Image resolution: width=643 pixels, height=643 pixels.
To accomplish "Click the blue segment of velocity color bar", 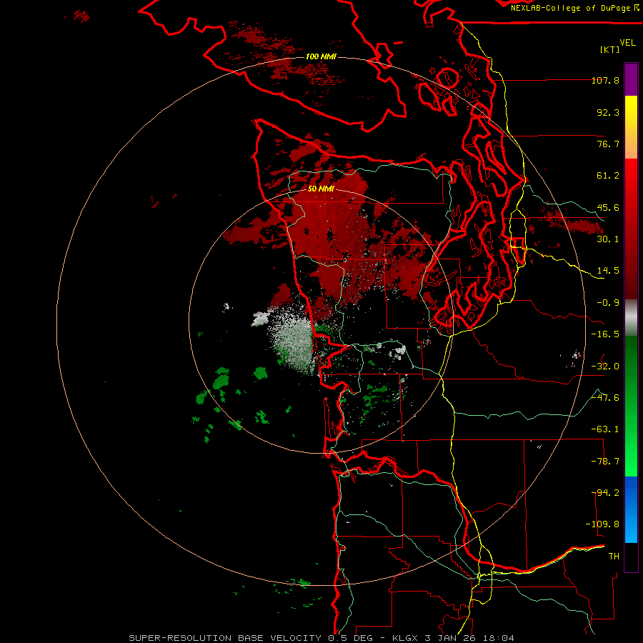I will (631, 509).
